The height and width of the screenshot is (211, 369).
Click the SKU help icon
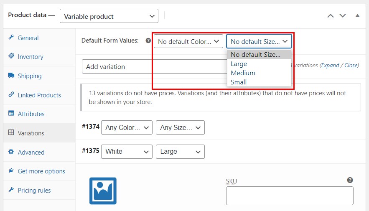350,180
